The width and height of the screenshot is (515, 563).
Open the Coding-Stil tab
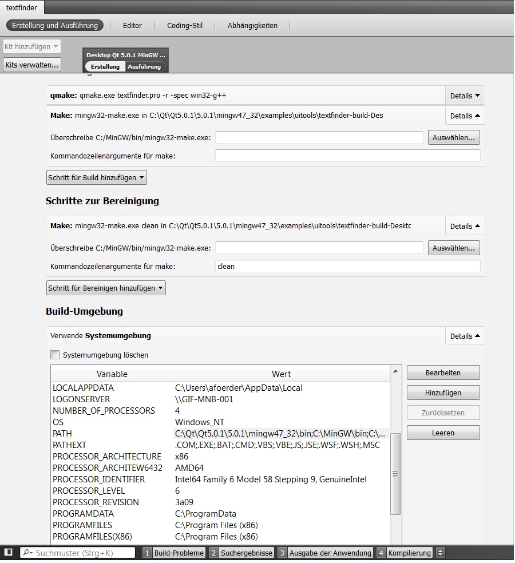click(185, 26)
